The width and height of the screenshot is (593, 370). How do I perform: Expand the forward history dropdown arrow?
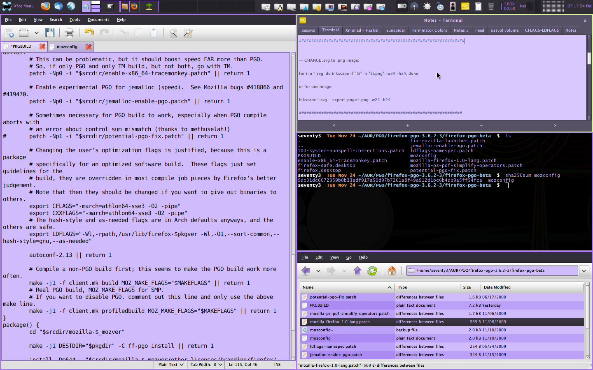pyautogui.click(x=344, y=271)
